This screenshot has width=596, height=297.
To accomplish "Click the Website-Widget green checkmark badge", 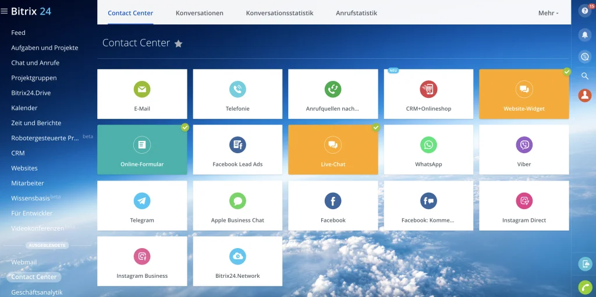I will (567, 72).
